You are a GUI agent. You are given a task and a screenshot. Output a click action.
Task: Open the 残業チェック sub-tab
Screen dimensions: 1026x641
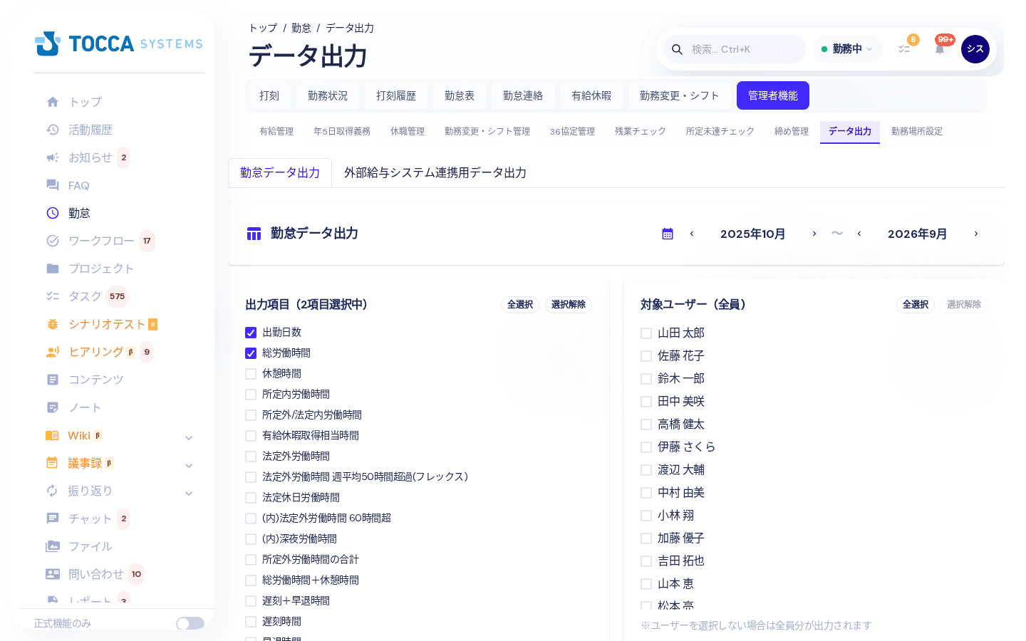(641, 132)
